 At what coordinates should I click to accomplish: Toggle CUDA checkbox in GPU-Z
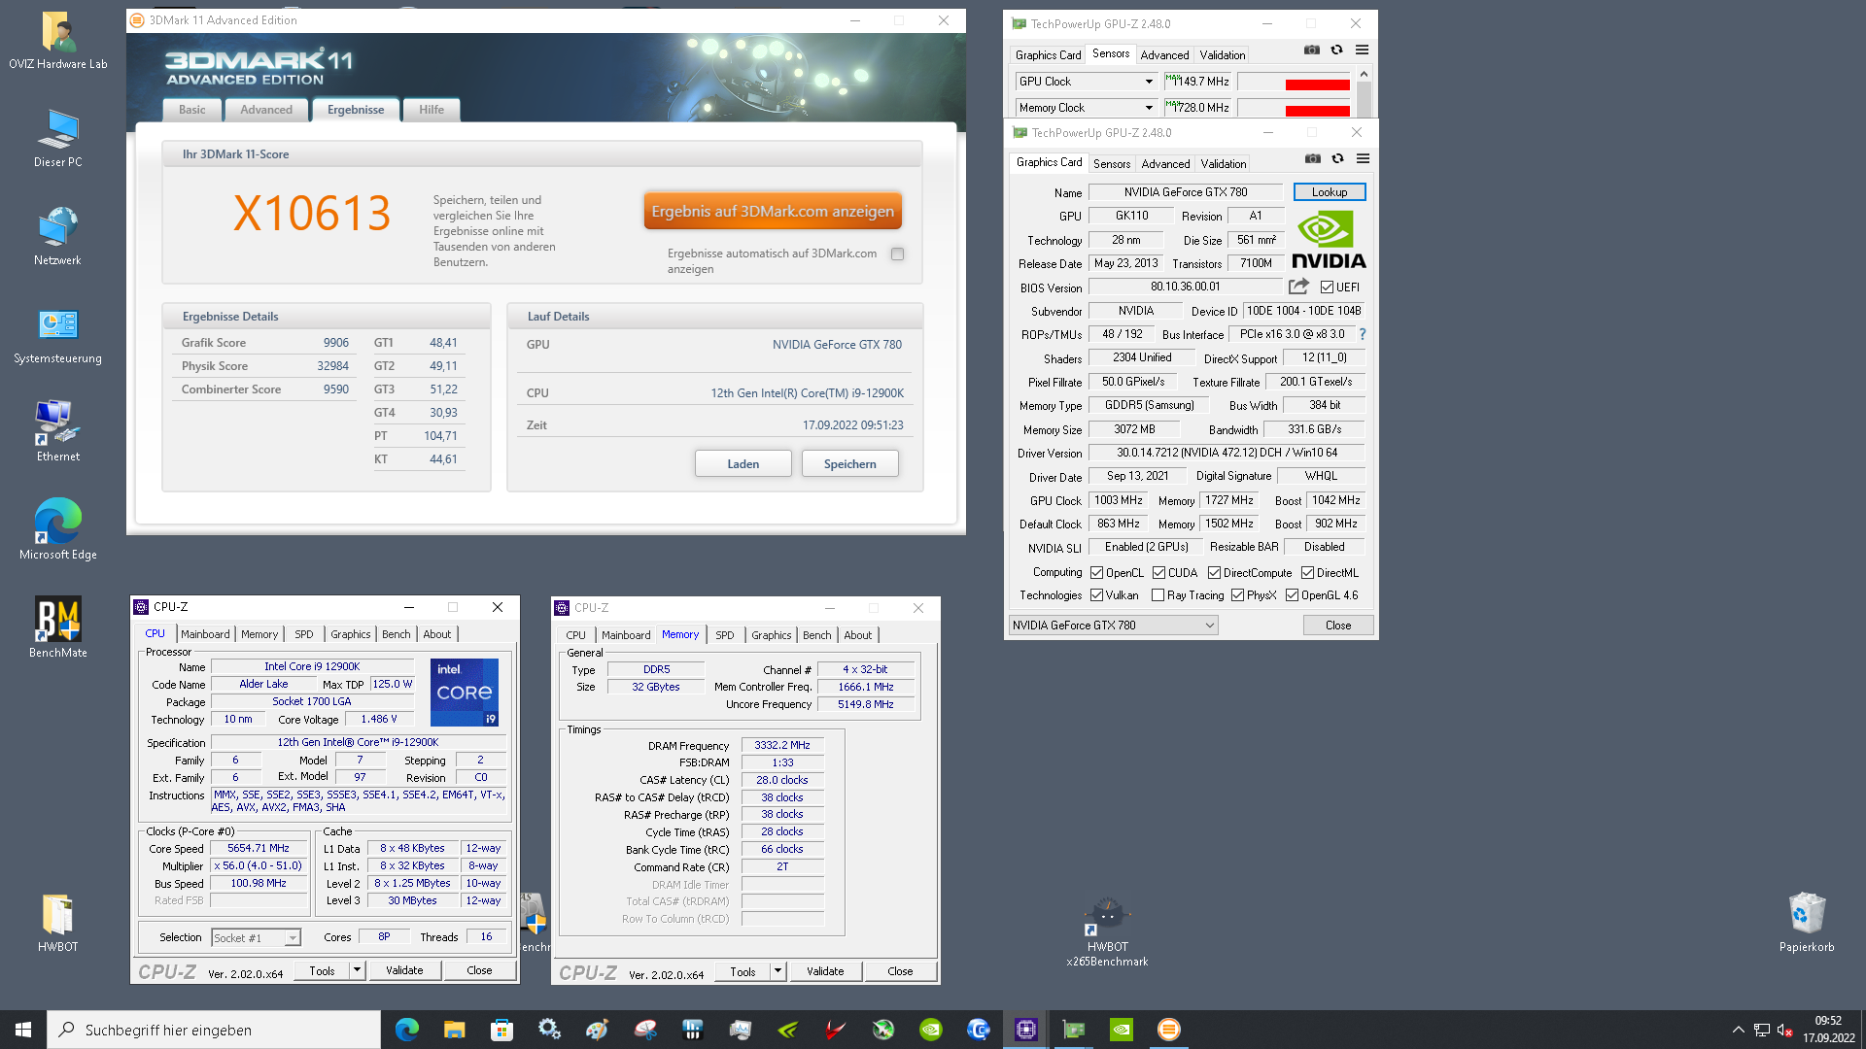1158,573
